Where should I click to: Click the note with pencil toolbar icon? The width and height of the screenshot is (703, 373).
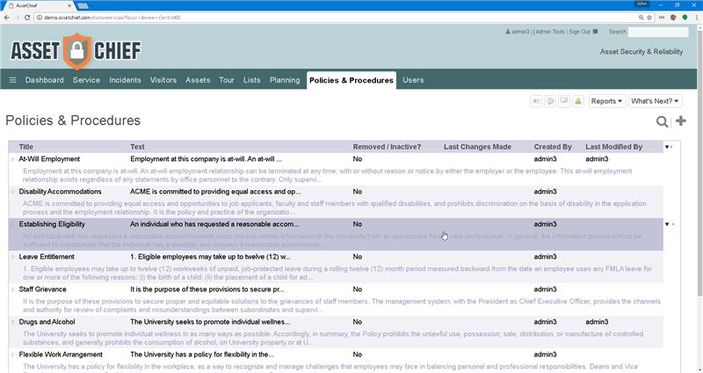pos(550,101)
